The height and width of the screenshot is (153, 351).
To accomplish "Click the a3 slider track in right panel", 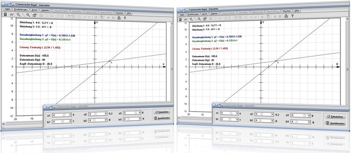I will 301,116.
